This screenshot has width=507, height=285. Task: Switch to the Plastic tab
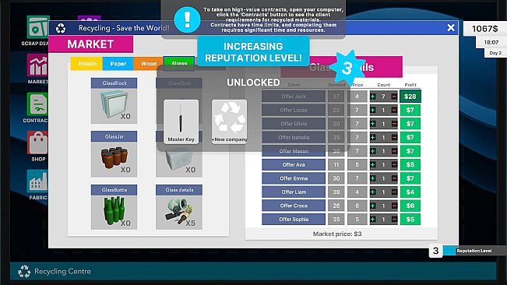pos(87,64)
